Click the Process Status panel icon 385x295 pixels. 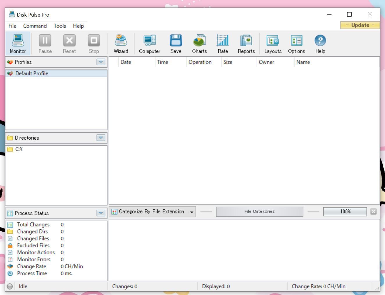pos(10,213)
